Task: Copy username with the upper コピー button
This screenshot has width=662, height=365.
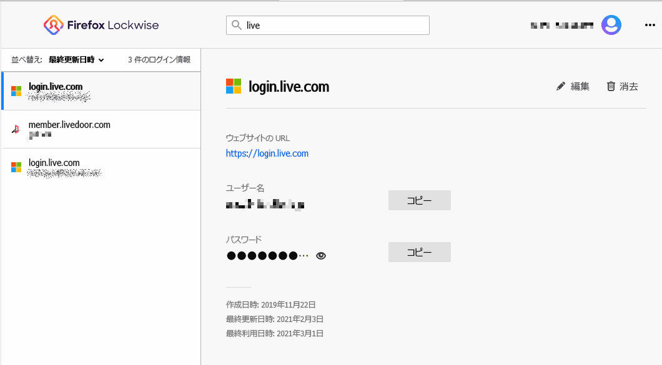Action: [x=419, y=200]
